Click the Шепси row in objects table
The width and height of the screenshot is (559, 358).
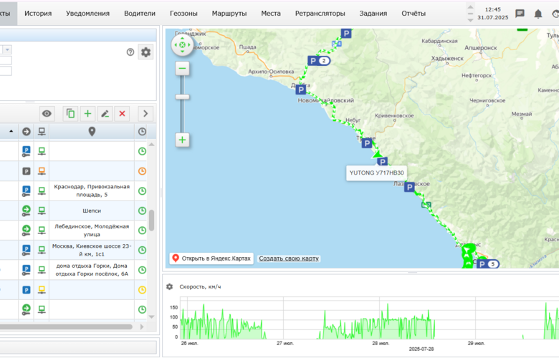tap(92, 211)
